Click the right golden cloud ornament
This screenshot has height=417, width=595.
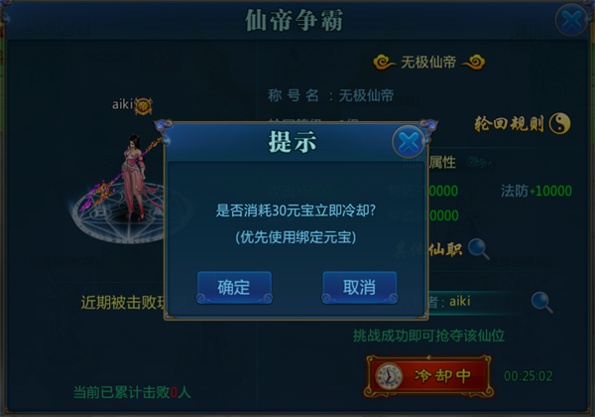[473, 62]
